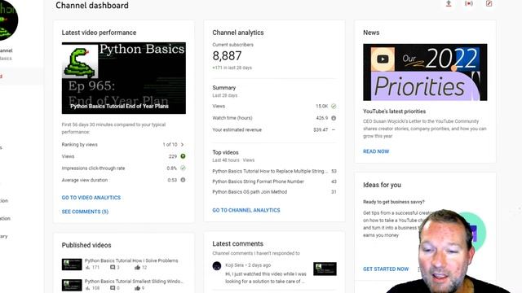Click Watch time hours status icon
The image size is (522, 293).
[334, 118]
